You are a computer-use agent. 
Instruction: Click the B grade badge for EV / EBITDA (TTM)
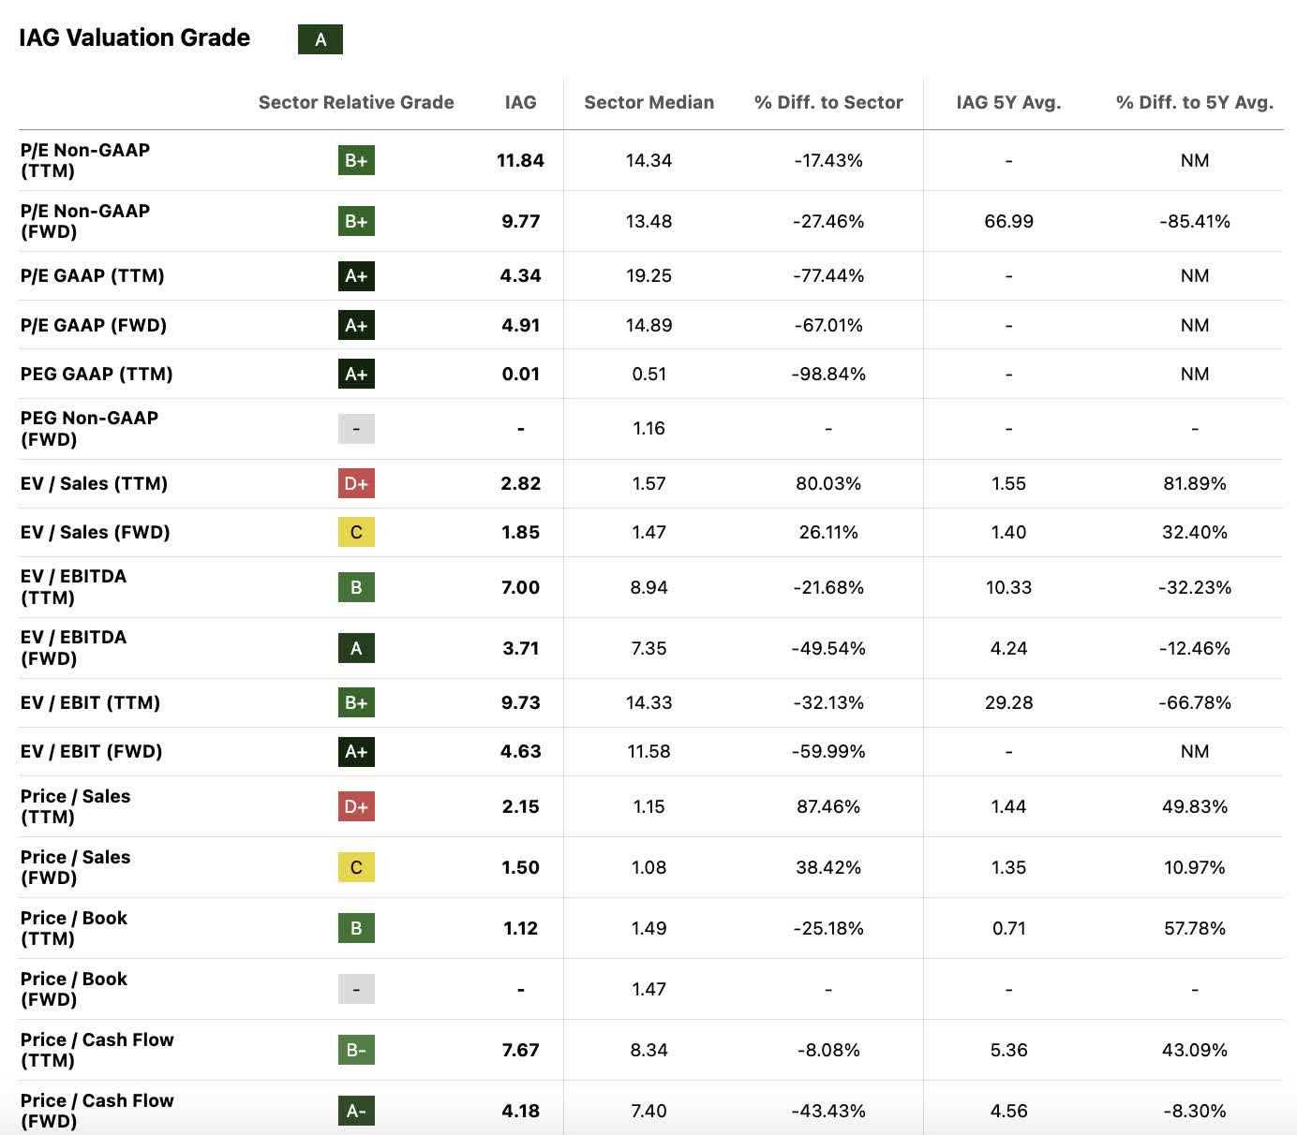(x=356, y=587)
